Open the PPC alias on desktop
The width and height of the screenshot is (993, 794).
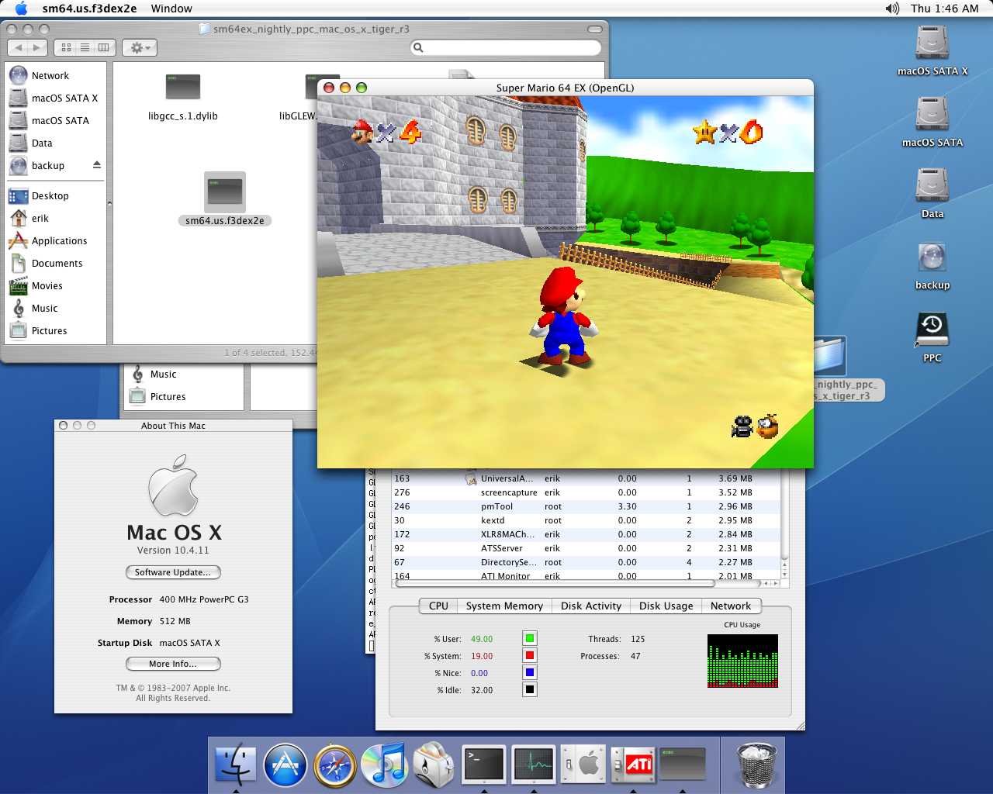click(x=932, y=337)
